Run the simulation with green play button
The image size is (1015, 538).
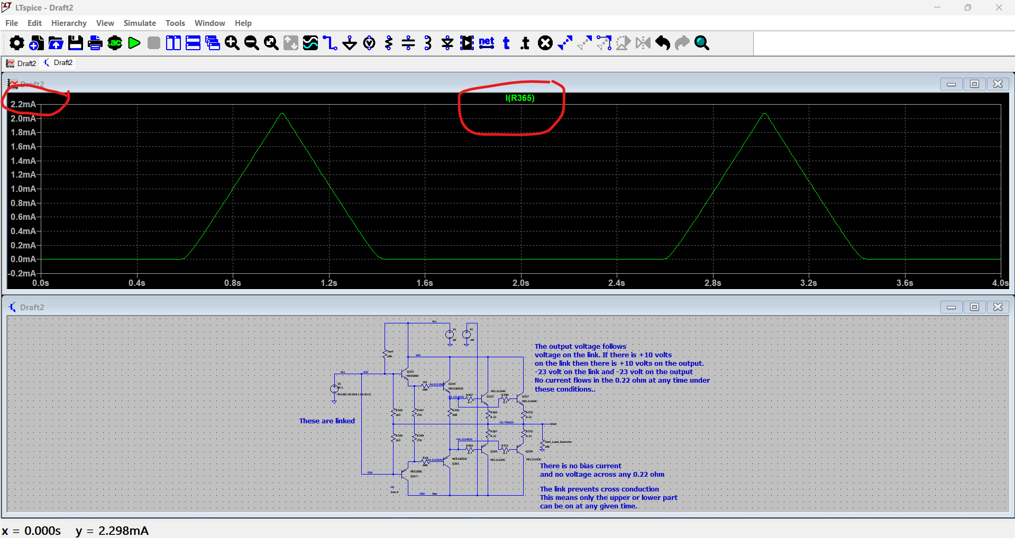(x=134, y=43)
